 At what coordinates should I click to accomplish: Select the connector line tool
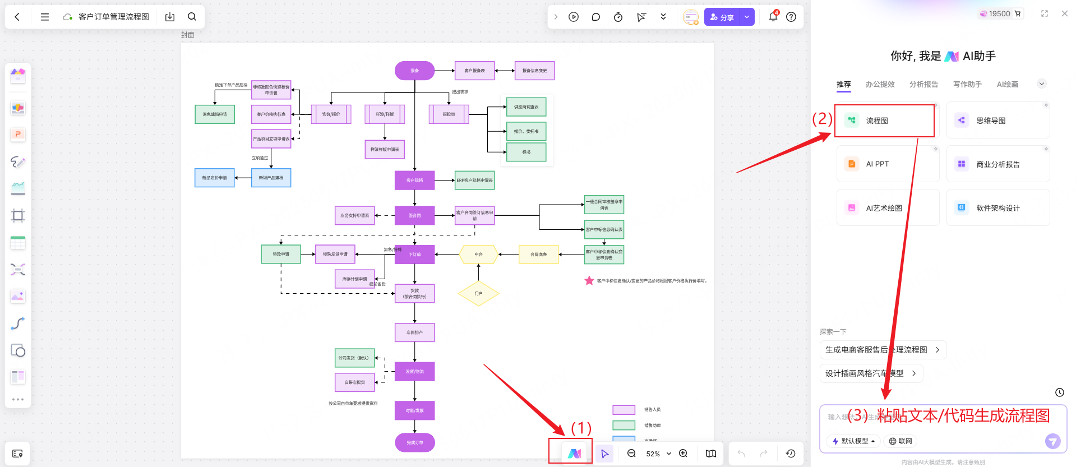18,323
